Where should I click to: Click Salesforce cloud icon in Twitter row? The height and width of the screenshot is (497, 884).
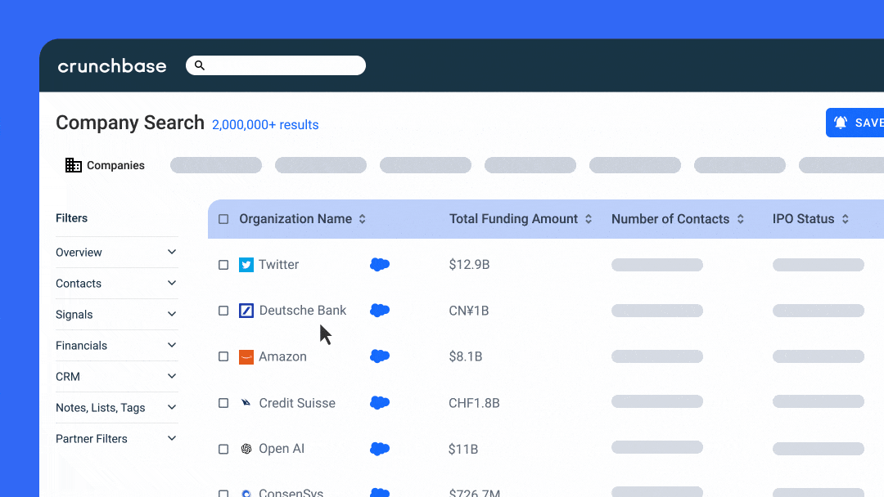coord(380,264)
